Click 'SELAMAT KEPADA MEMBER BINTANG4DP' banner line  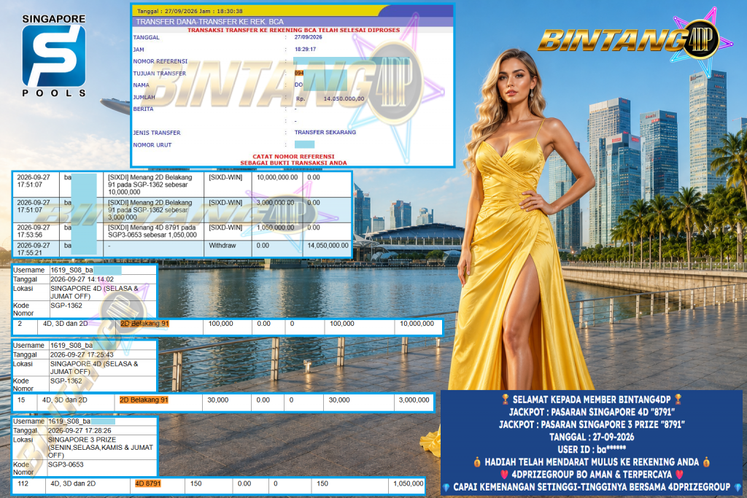(x=591, y=400)
